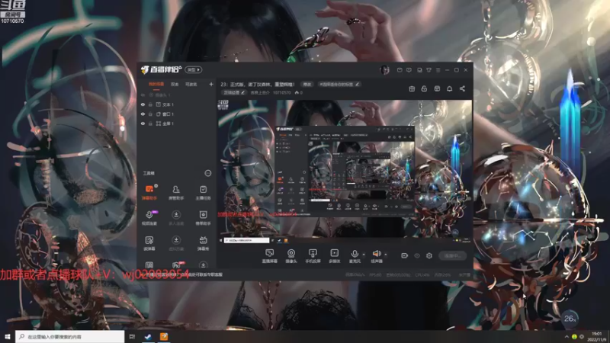This screenshot has width=610, height=343.
Task: Open the user avatar in title bar
Action: pyautogui.click(x=385, y=70)
